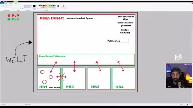Image resolution: width=193 pixels, height=108 pixels.
Task: Click the 'HB4' green label
Action: [119, 87]
